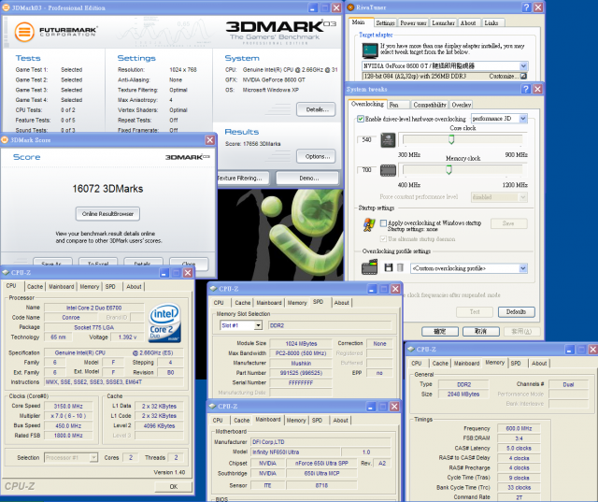Click the memory clock value field showing 700
Image resolution: width=598 pixels, height=502 pixels.
(366, 170)
